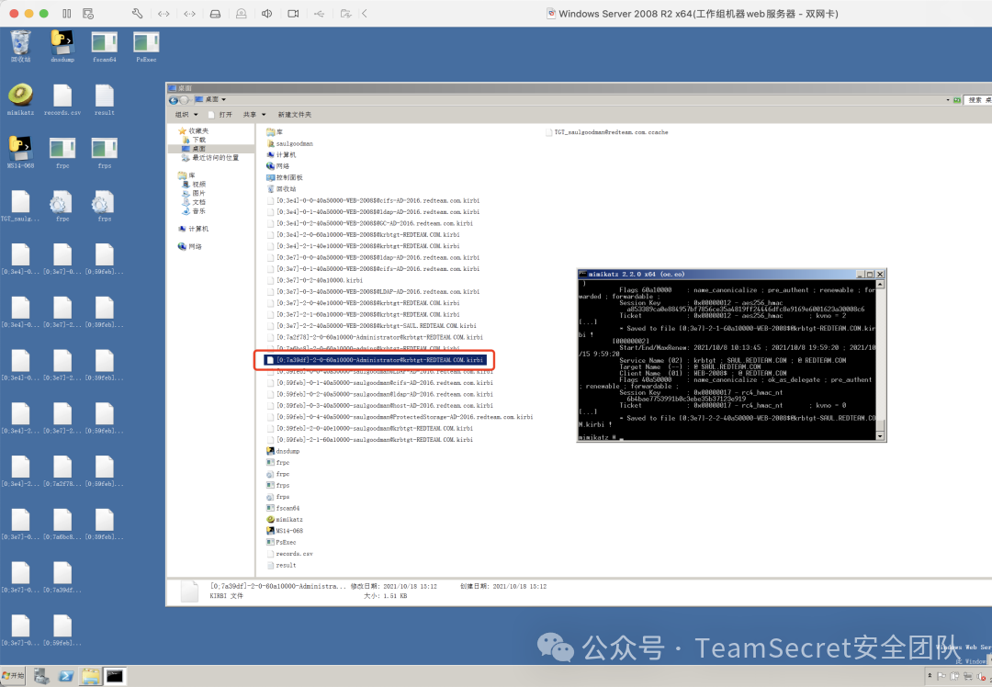Viewport: 992px width, 687px height.
Task: Click the Explorer back navigation arrow
Action: tap(174, 100)
